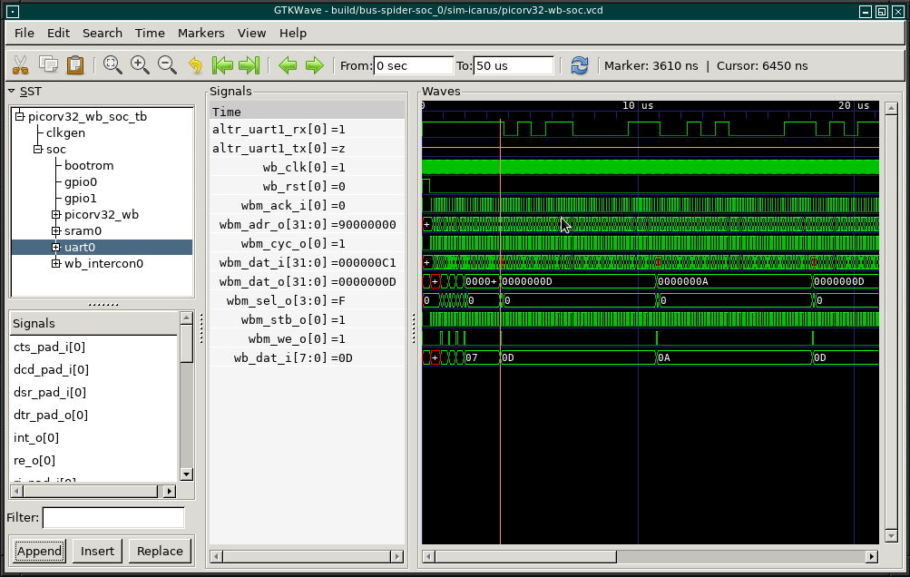Select bootrom in the SST tree

(x=89, y=165)
